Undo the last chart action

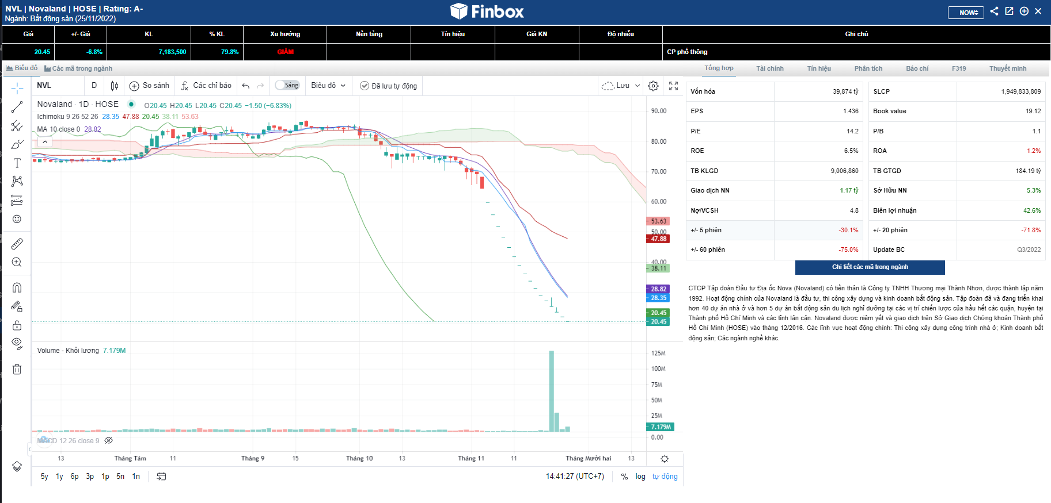click(246, 86)
